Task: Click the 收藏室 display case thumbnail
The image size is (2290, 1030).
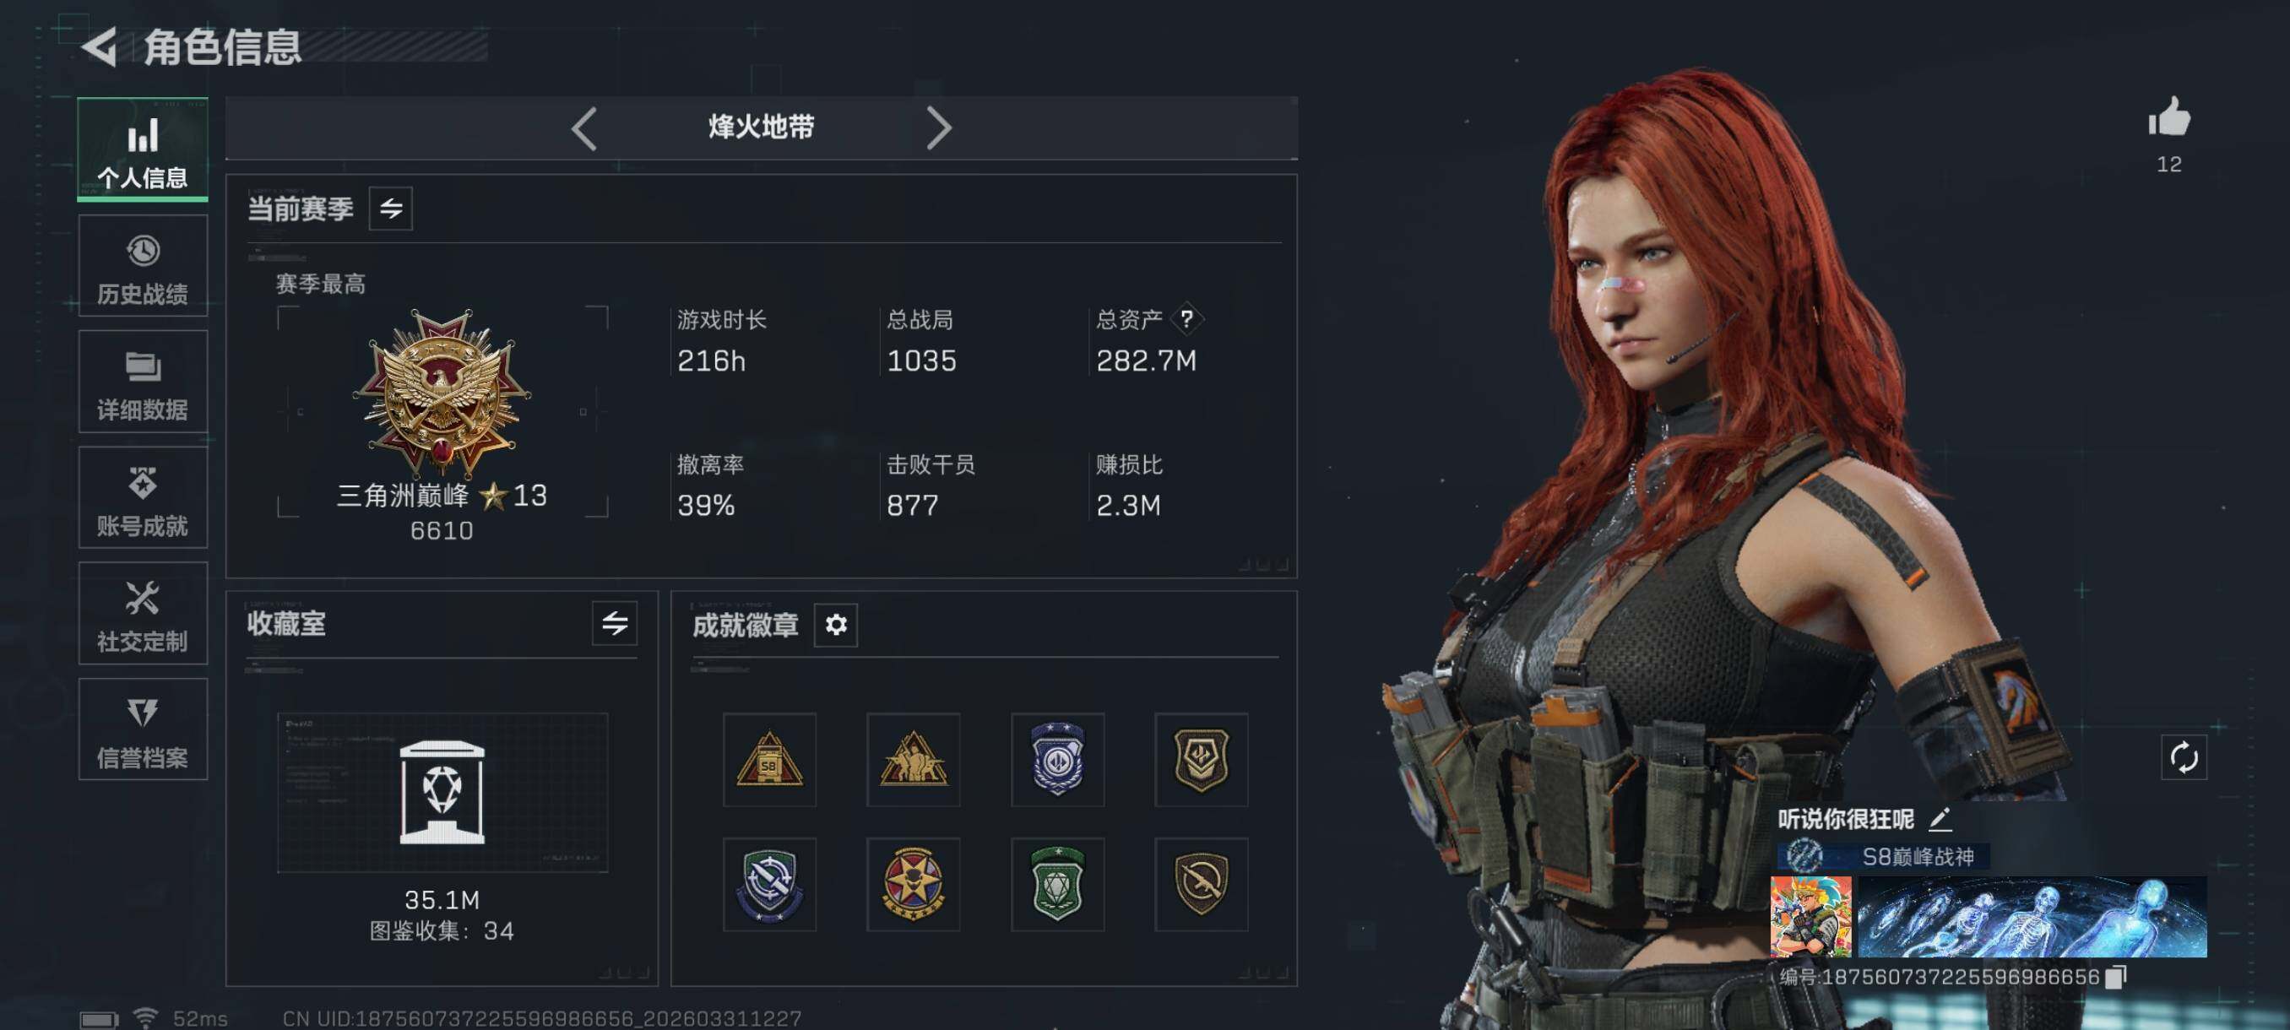Action: (442, 793)
